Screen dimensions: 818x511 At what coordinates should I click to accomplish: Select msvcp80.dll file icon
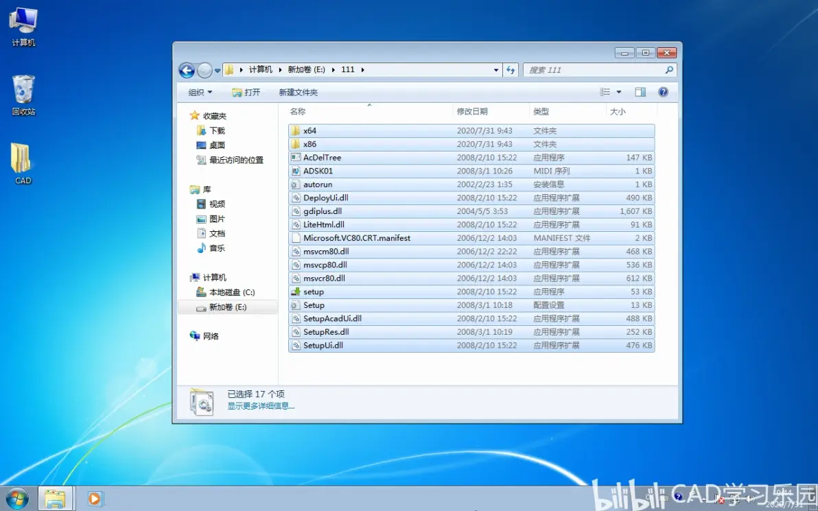296,265
